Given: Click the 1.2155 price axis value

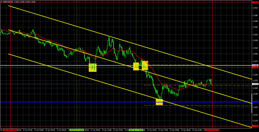Looking at the screenshot, I should coord(255,107).
